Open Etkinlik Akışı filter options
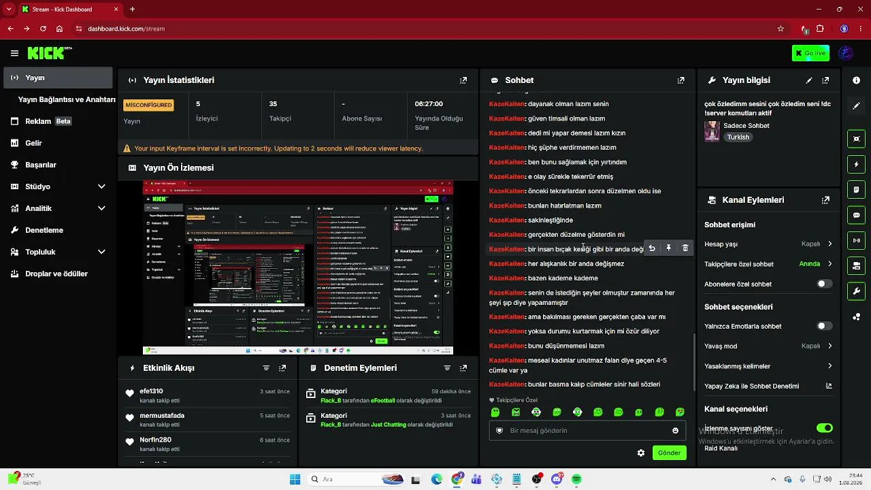 click(x=266, y=368)
